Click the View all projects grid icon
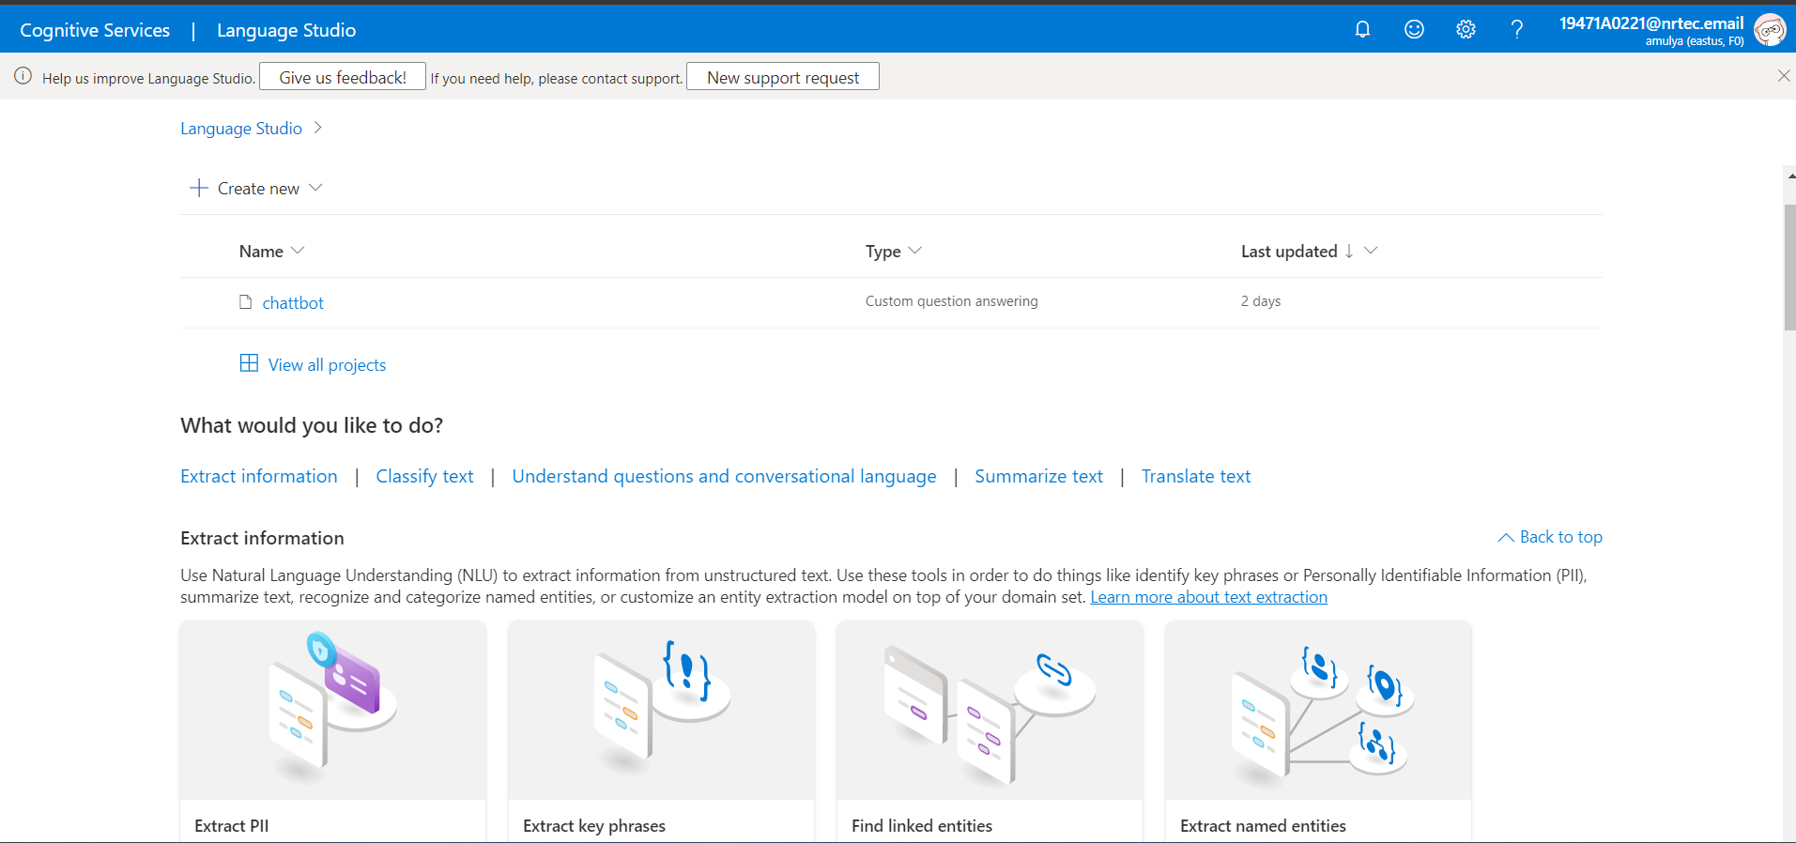 tap(249, 363)
